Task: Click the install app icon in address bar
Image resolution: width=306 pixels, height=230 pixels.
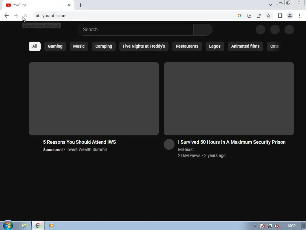Action: 249,16
